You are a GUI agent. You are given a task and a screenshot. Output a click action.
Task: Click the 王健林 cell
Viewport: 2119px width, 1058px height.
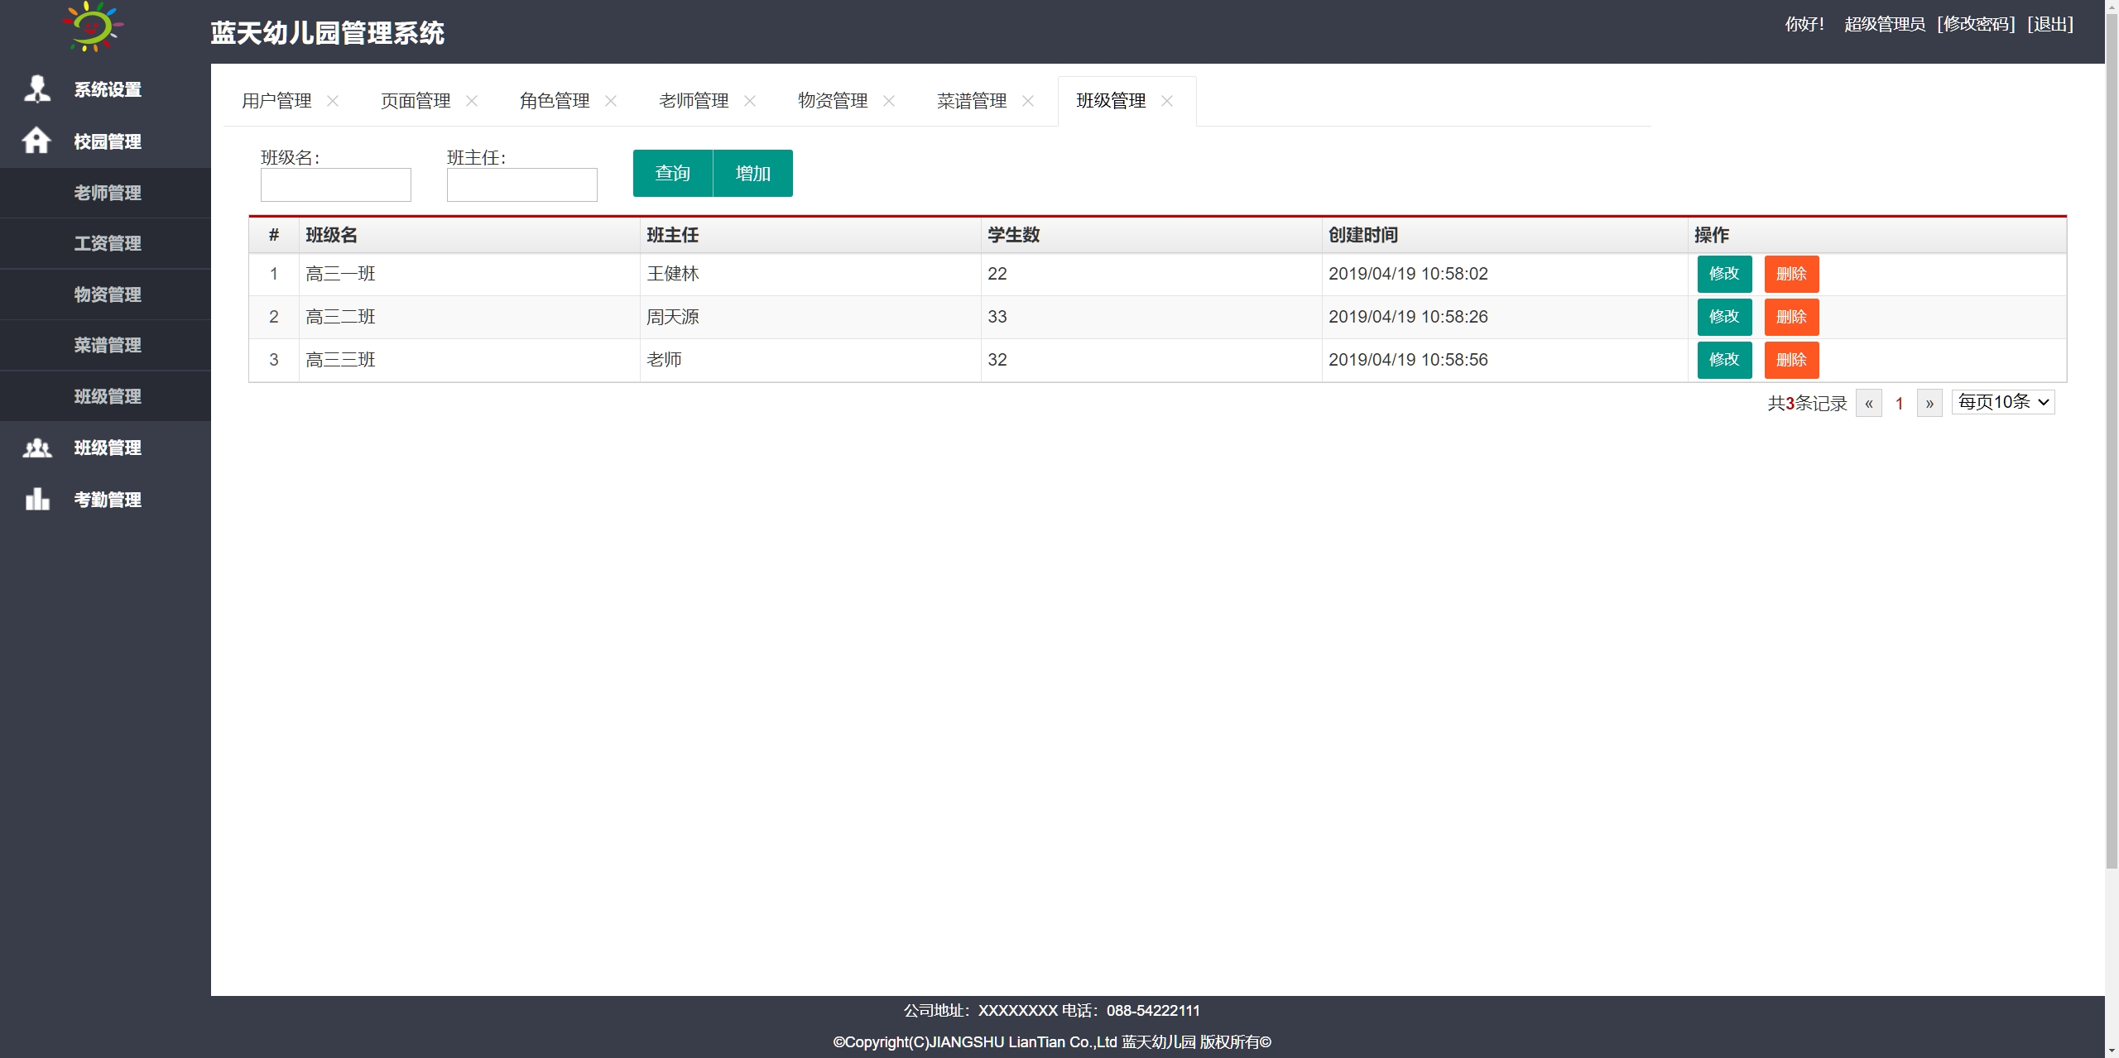tap(810, 274)
